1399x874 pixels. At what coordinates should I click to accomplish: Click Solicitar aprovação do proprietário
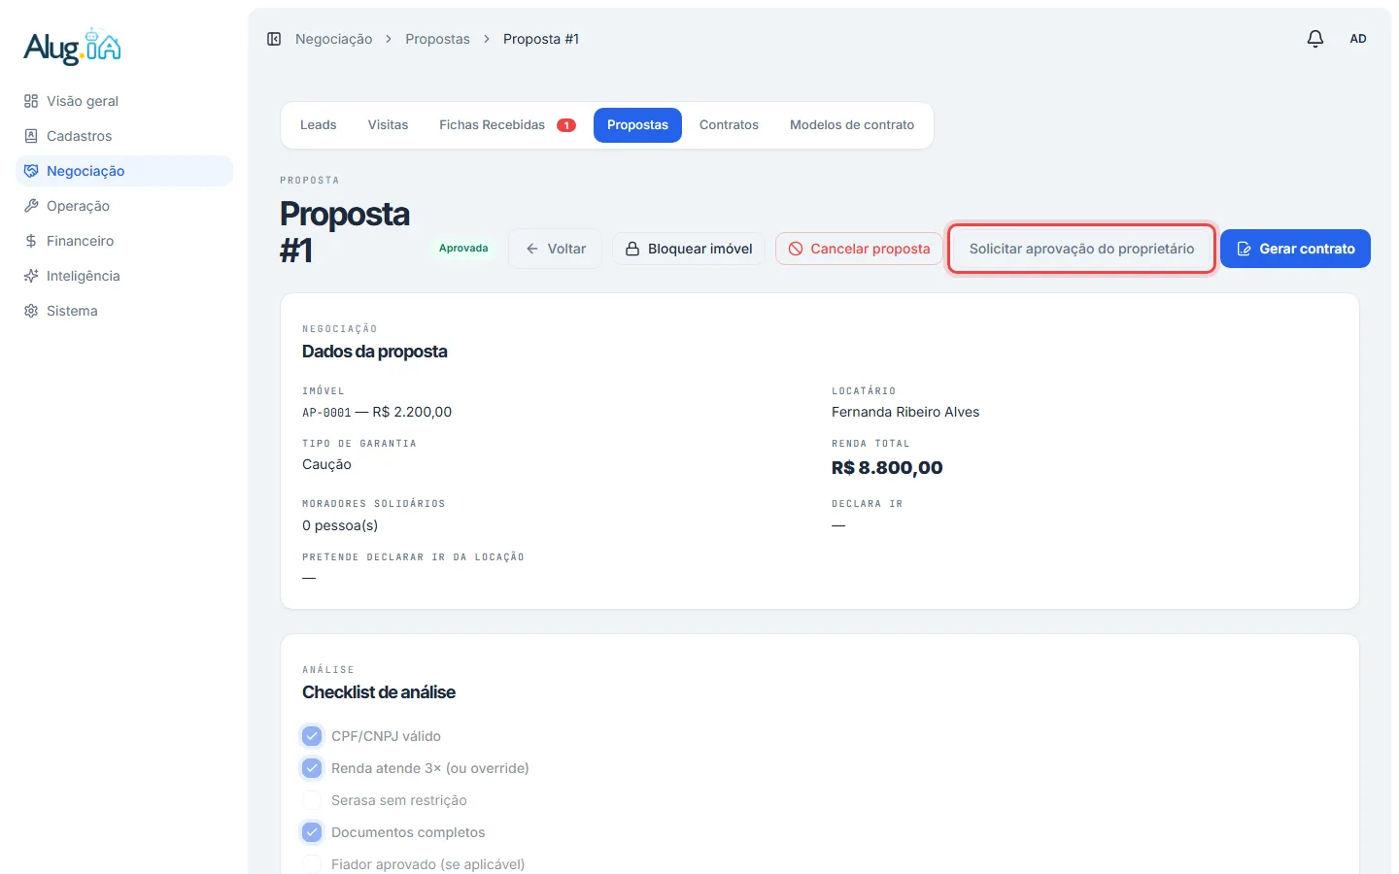[x=1081, y=249]
